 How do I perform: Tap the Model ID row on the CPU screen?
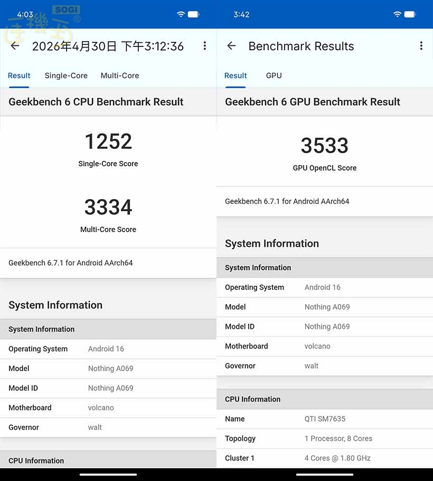pos(108,388)
